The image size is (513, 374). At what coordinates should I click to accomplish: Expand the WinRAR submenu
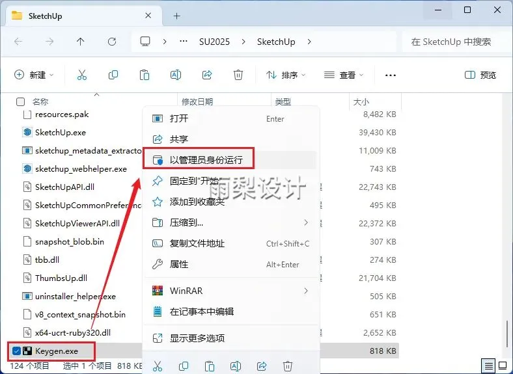[306, 291]
